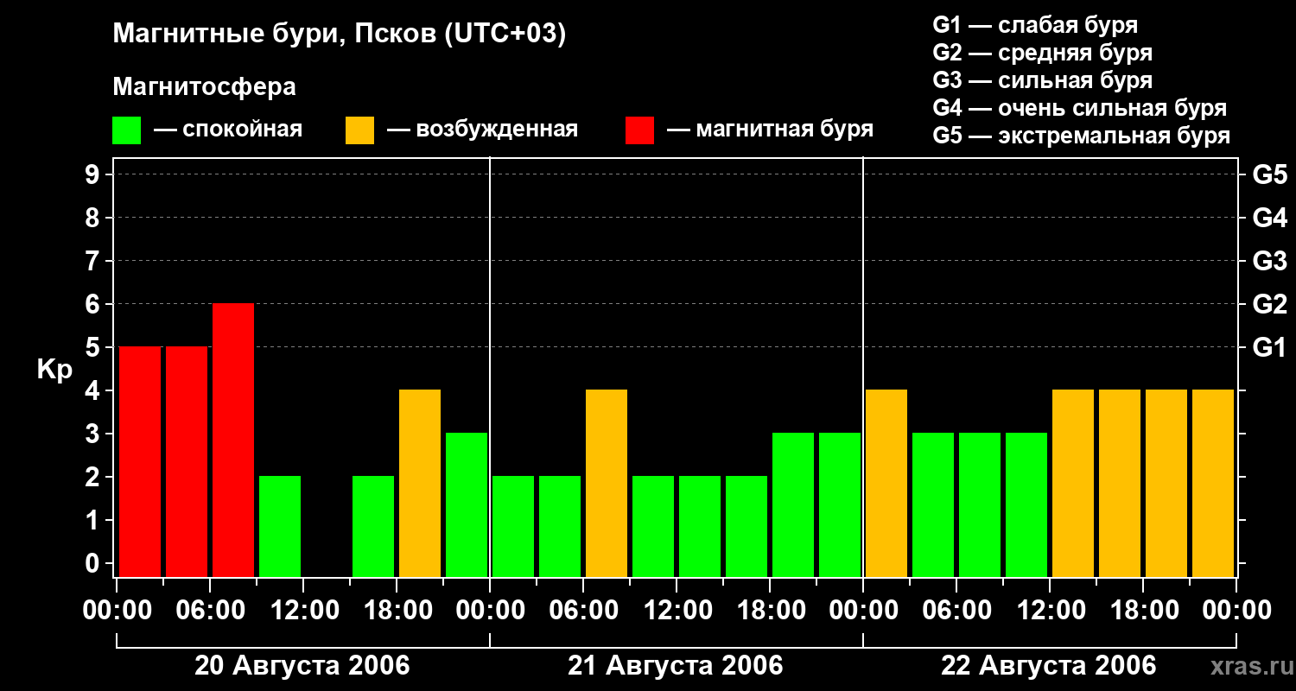Screen dimensions: 1296x691
Task: Click the G2 label on right axis
Action: pos(1270,304)
